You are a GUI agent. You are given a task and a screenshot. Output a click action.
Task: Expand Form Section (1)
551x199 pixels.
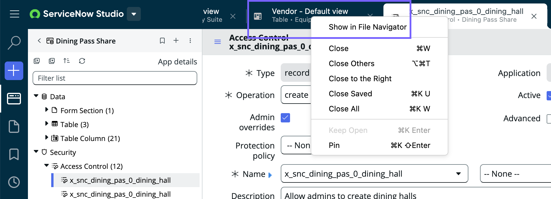pyautogui.click(x=47, y=110)
